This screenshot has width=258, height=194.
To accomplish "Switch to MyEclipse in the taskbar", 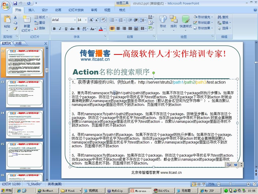I will point(117,191).
